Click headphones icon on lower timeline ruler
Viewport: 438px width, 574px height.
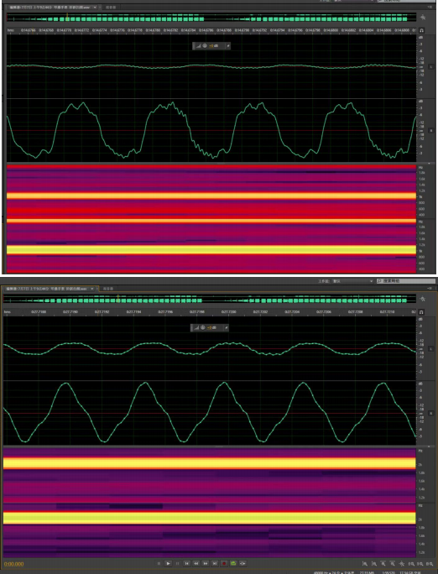(x=421, y=312)
